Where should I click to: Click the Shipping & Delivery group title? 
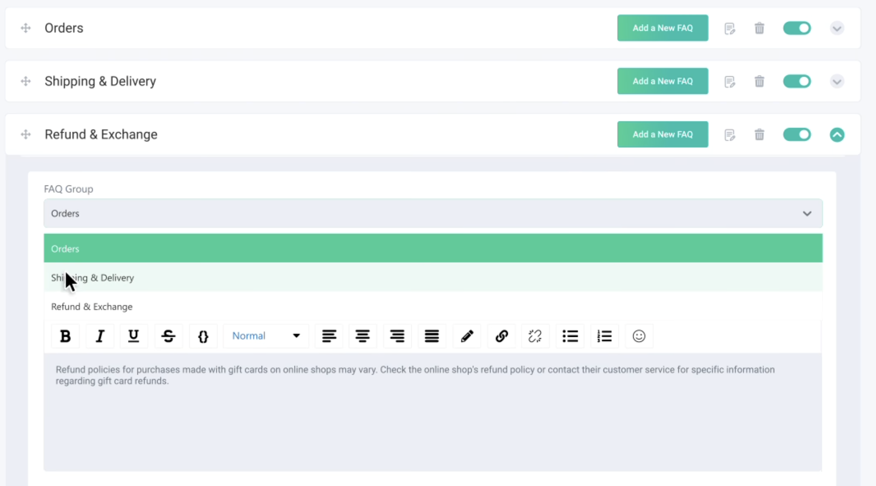[100, 81]
